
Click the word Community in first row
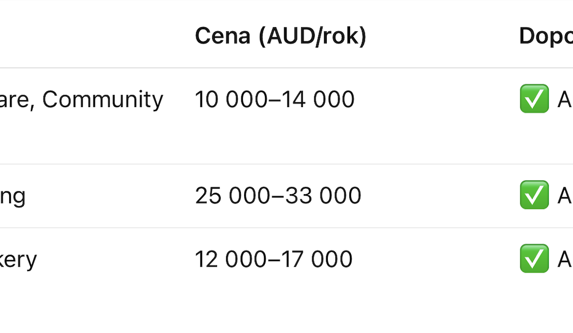click(x=103, y=100)
